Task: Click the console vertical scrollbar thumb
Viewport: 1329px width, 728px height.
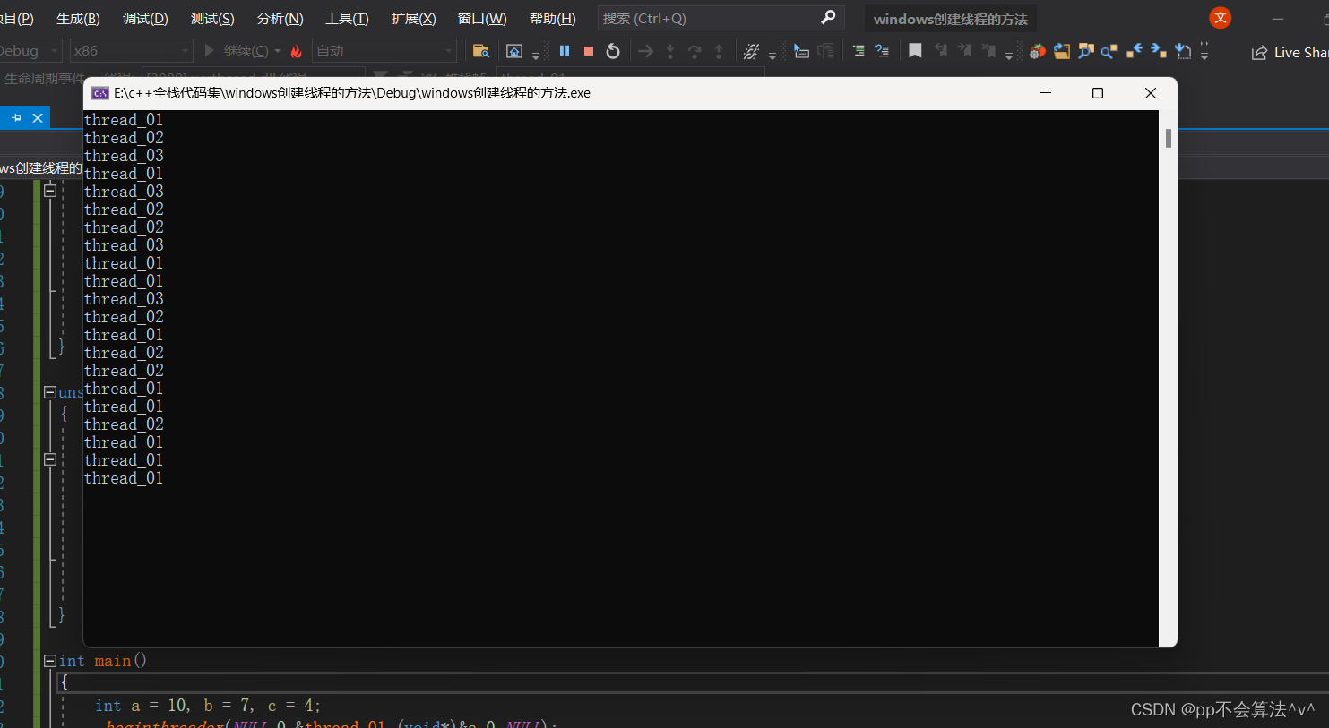Action: [x=1169, y=138]
